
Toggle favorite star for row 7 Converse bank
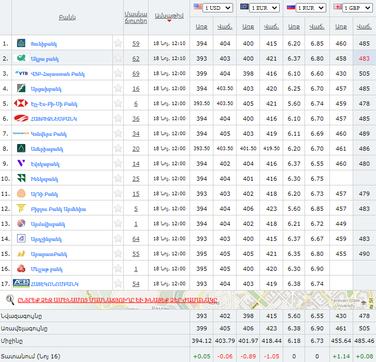point(118,133)
